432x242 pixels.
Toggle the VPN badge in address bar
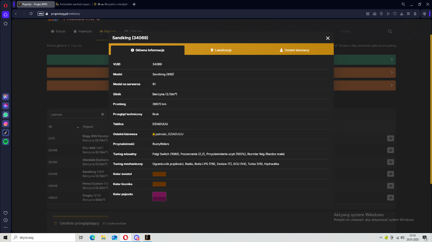41,14
